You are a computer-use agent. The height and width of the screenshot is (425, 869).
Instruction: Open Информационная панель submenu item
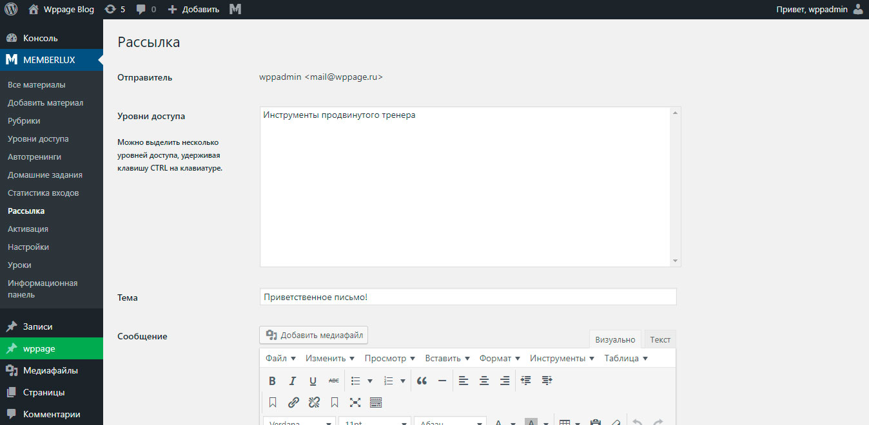tap(43, 289)
